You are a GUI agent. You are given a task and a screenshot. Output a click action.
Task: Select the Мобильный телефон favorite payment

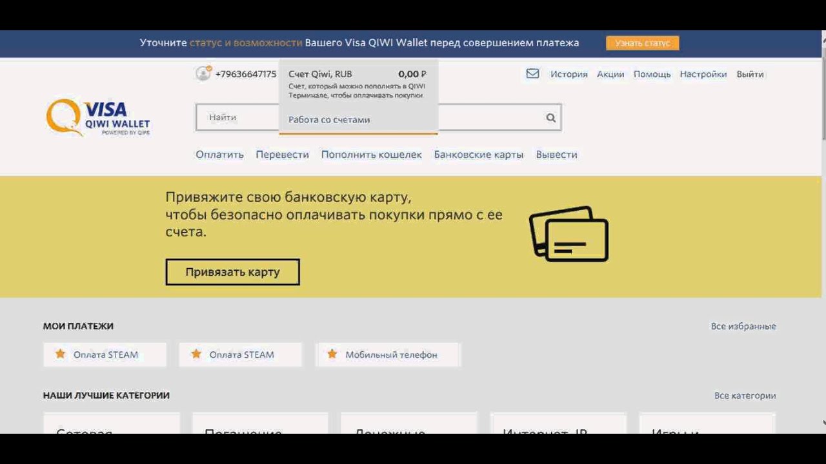point(388,354)
